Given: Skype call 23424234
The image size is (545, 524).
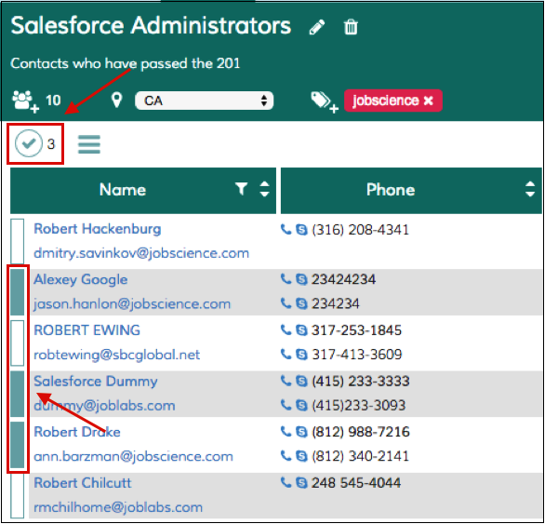Looking at the screenshot, I should [301, 279].
